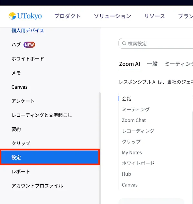Viewport: 193px width, 204px height.
Task: Select 設定 in the sidebar
Action: [50, 157]
